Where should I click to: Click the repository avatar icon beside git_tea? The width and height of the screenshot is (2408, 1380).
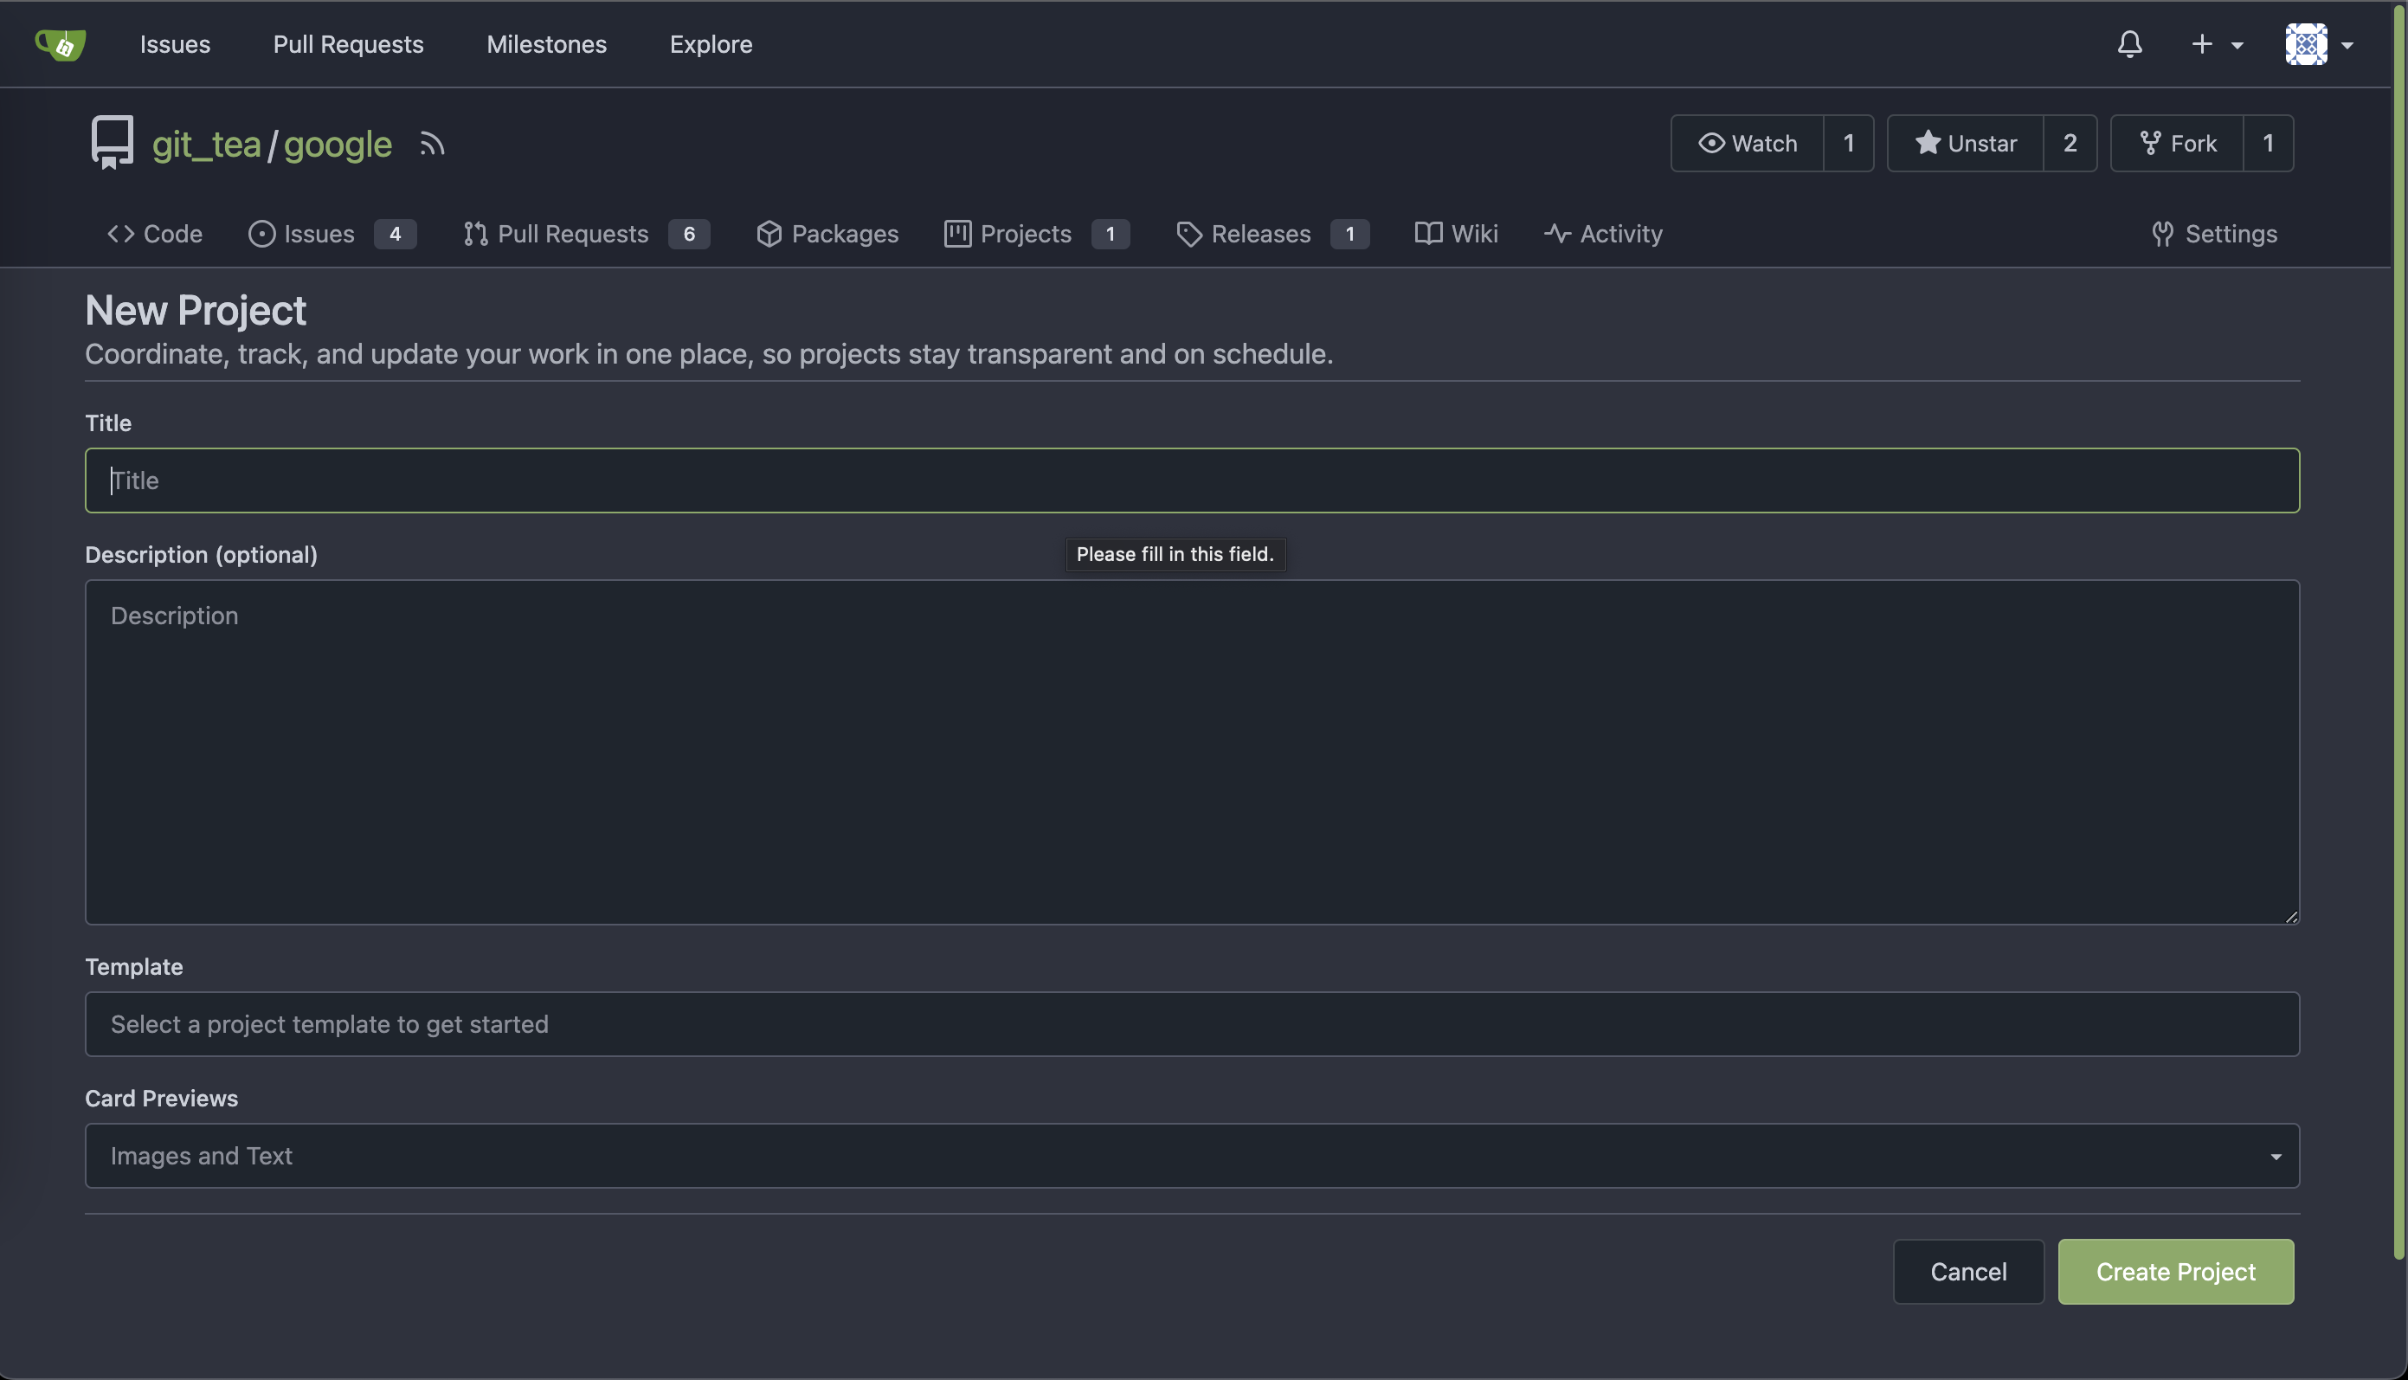point(112,142)
